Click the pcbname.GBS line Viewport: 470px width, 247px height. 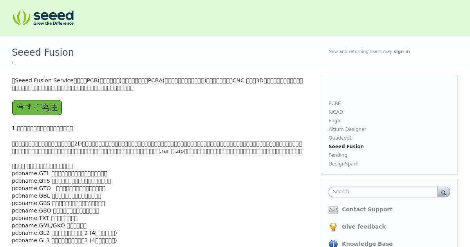(x=58, y=203)
